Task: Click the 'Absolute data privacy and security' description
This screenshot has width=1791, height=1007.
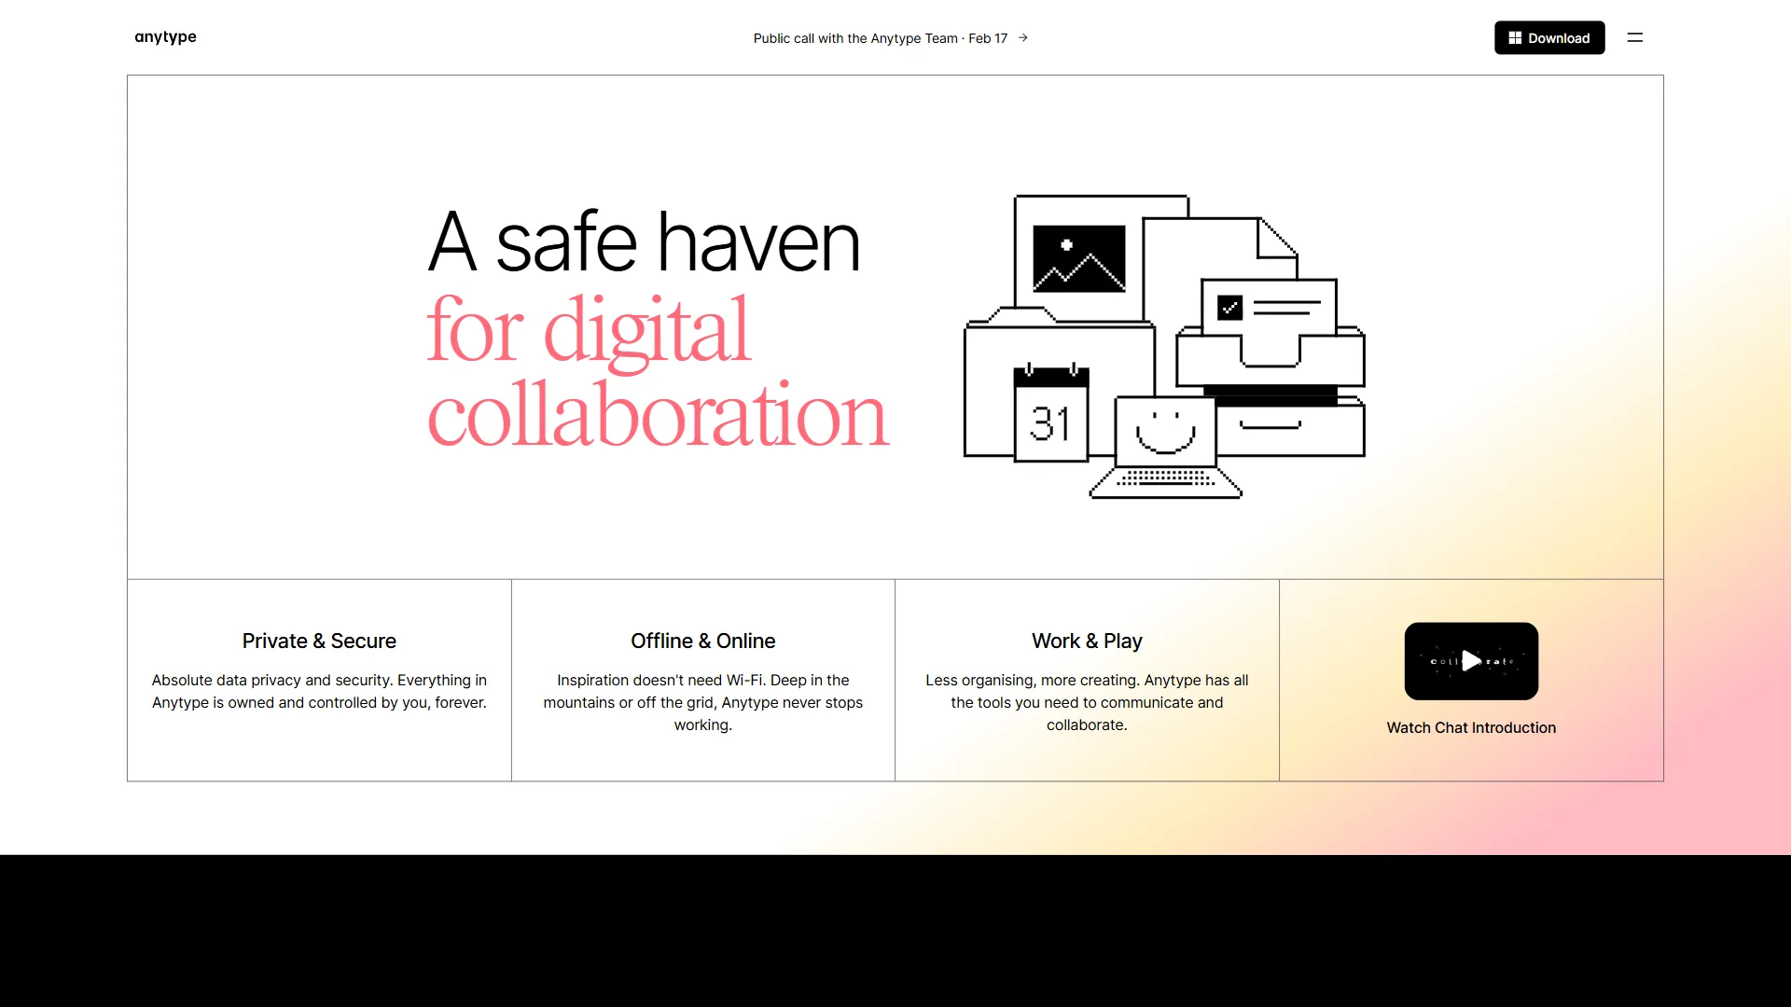Action: pos(319,692)
